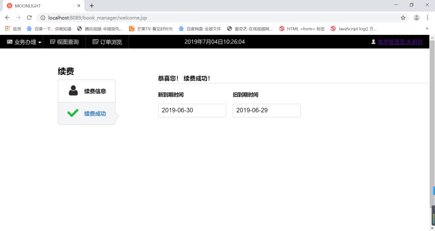The width and height of the screenshot is (435, 231).
Task: Open the 腾讯视频 bookmark
Action: [x=100, y=29]
